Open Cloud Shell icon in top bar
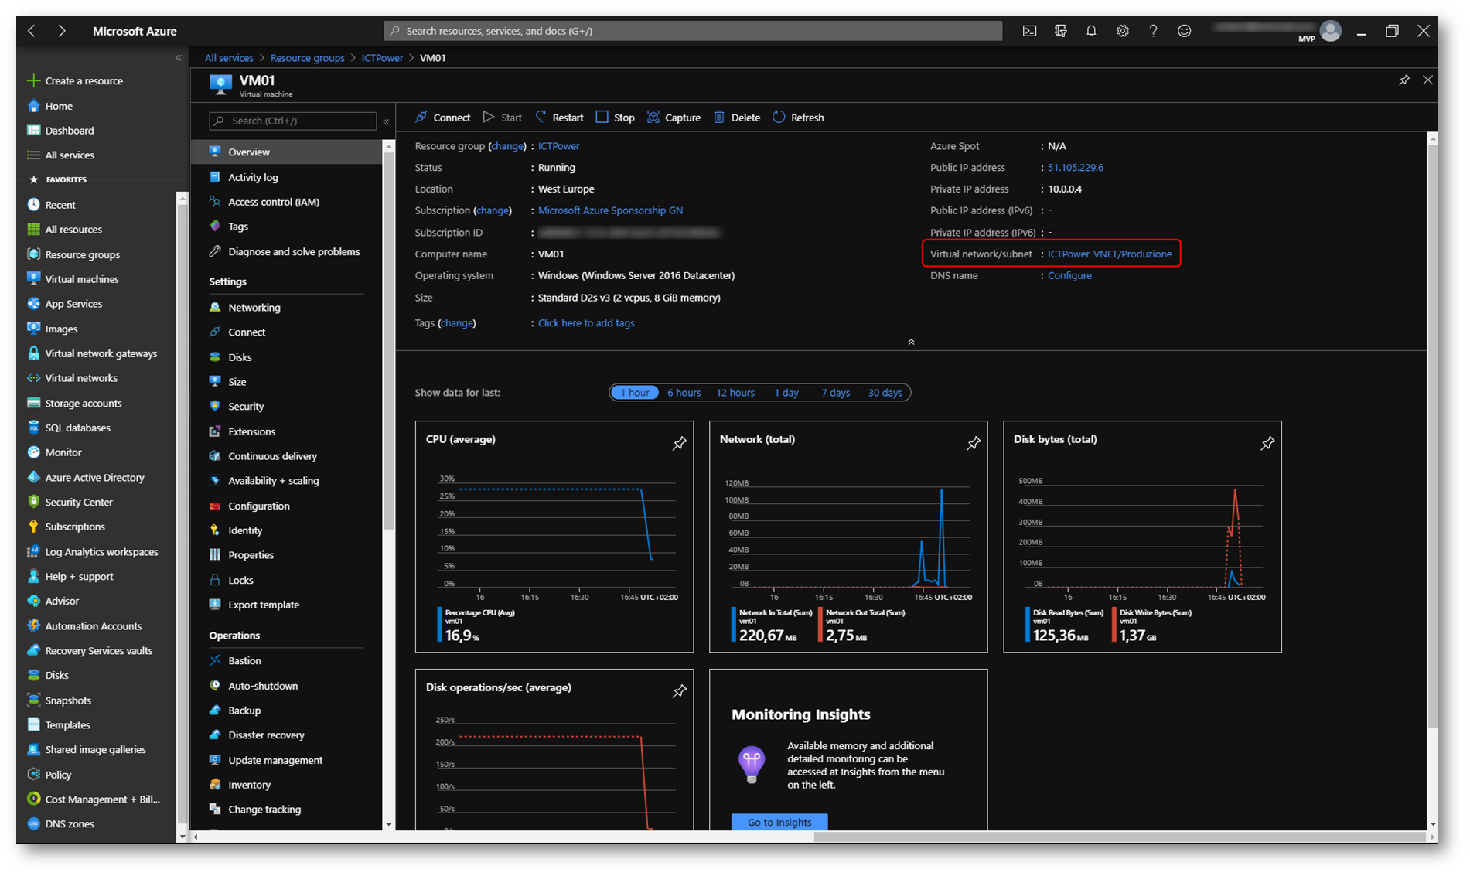 (x=1029, y=31)
